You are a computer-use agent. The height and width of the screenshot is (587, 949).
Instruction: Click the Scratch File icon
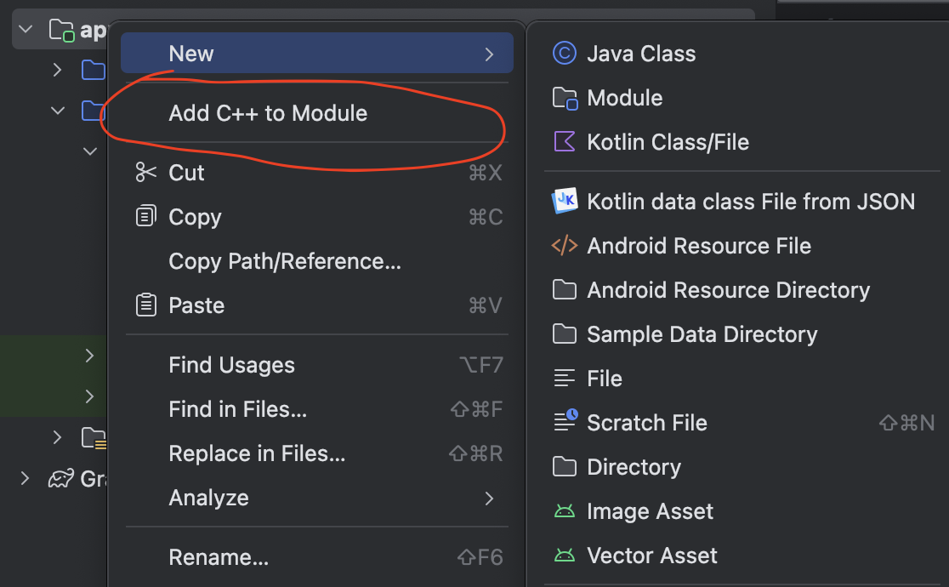[565, 423]
